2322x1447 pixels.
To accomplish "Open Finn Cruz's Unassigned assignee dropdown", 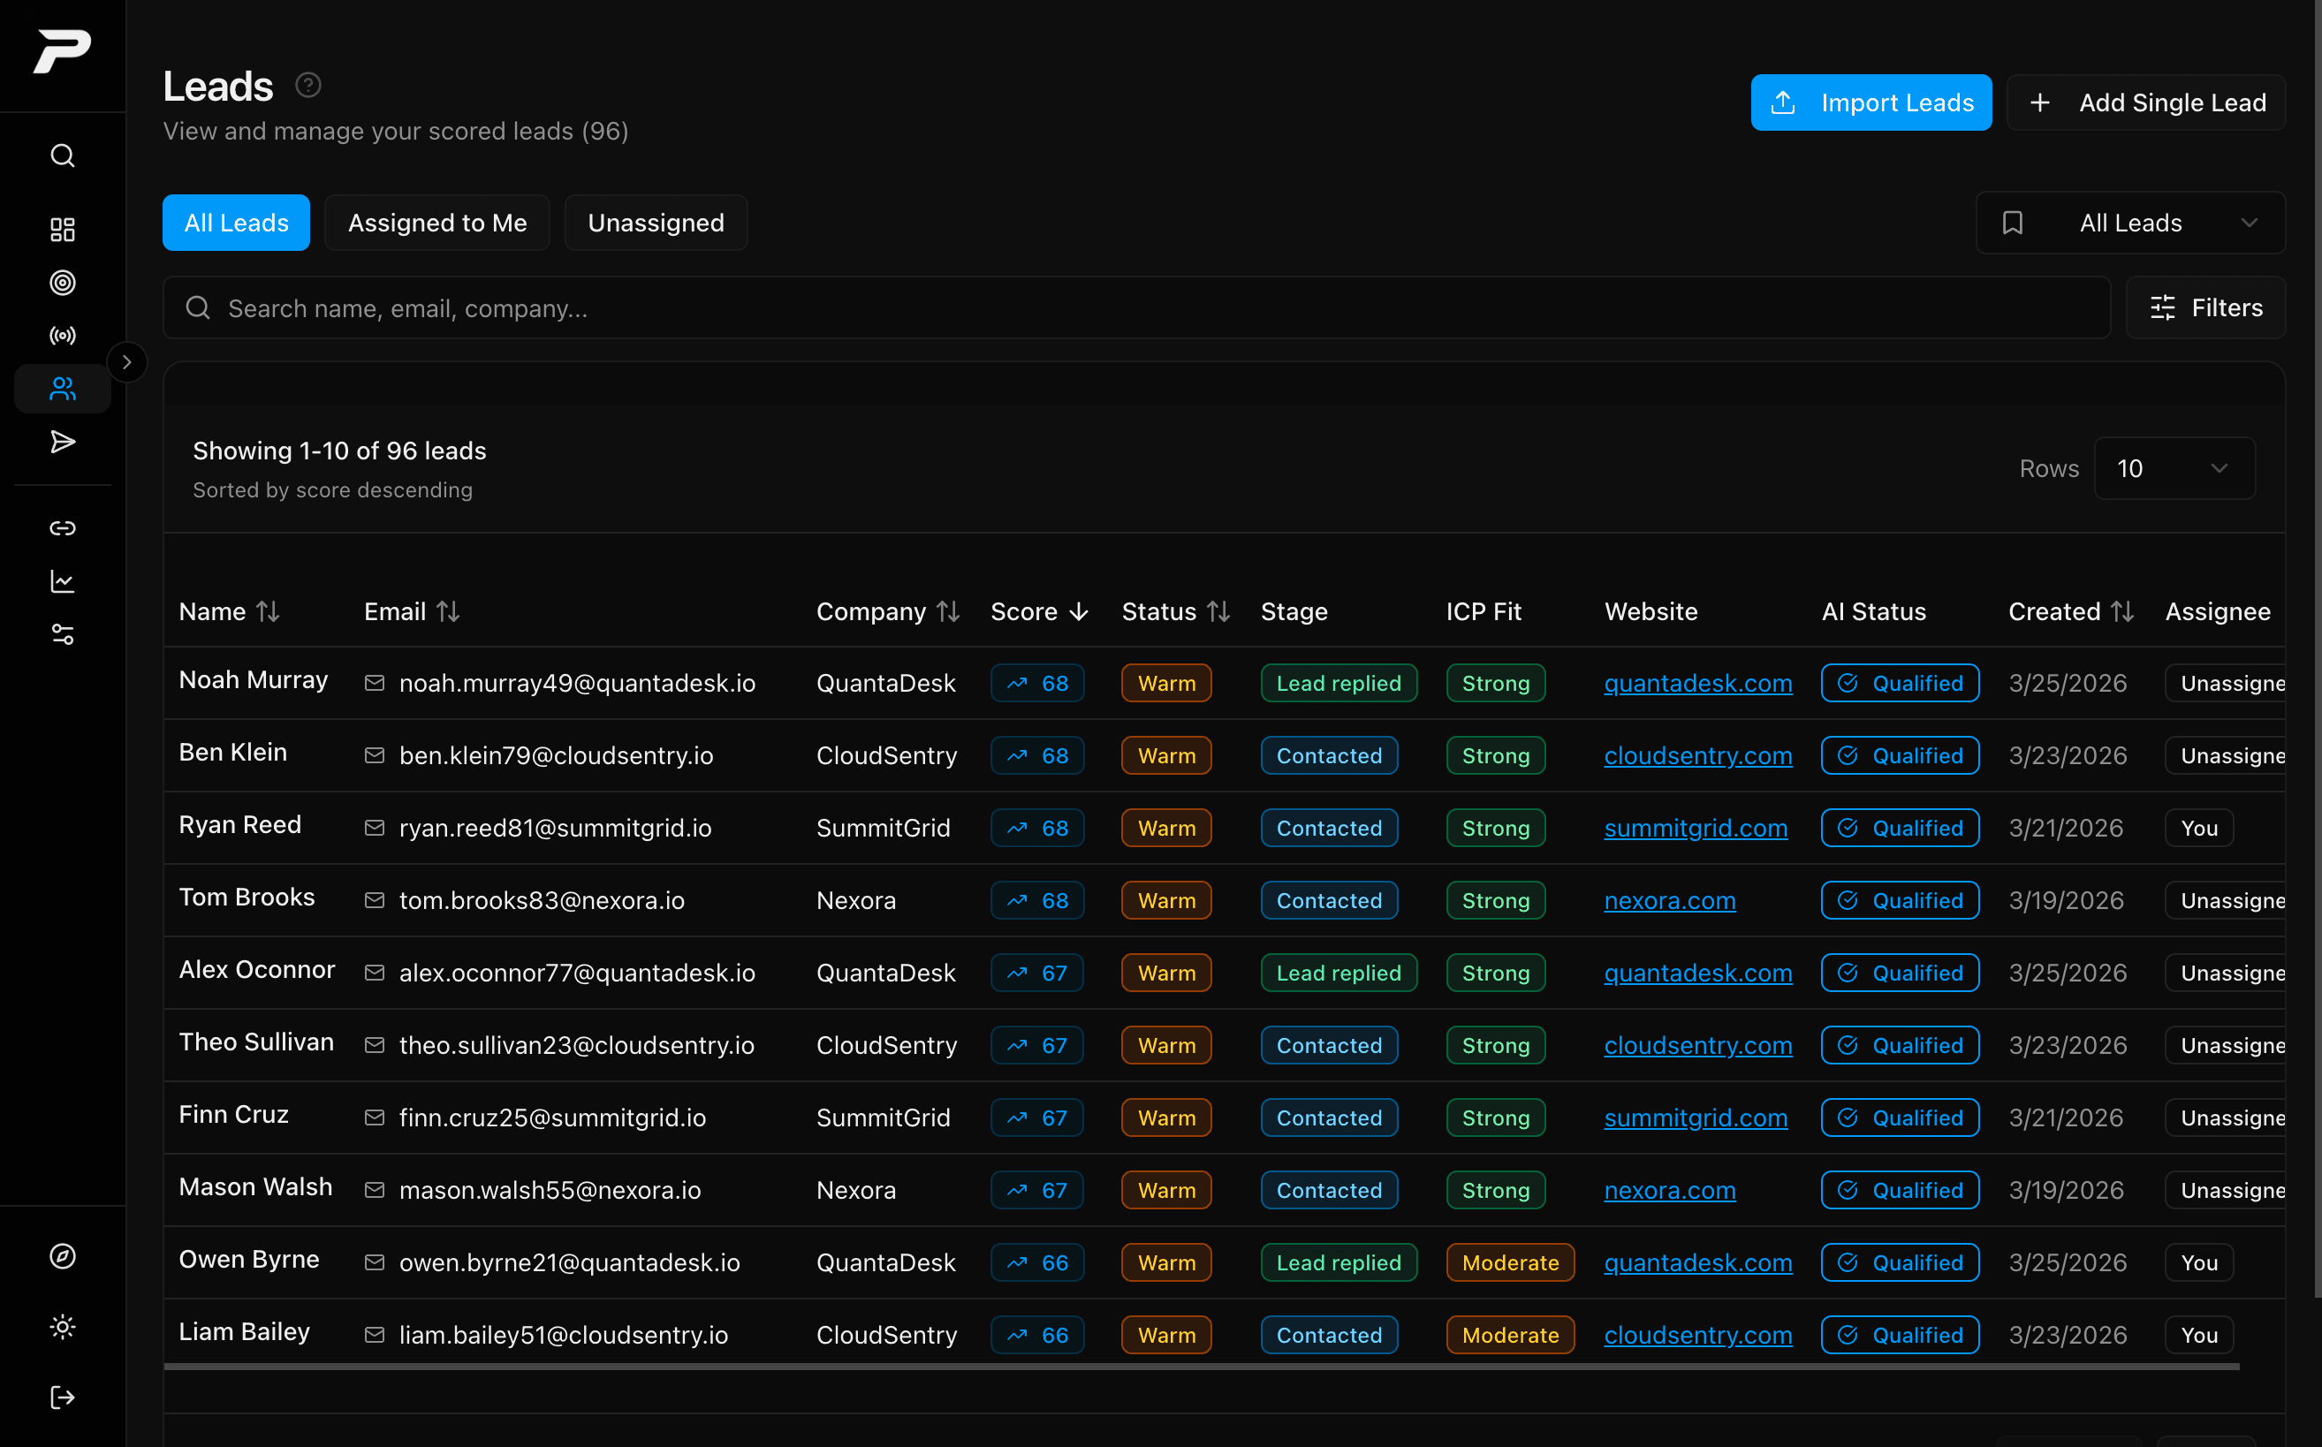I will coord(2226,1117).
